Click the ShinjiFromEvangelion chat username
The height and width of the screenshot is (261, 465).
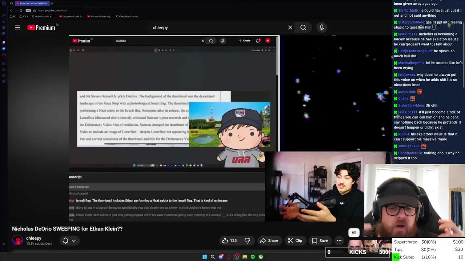coord(415,51)
